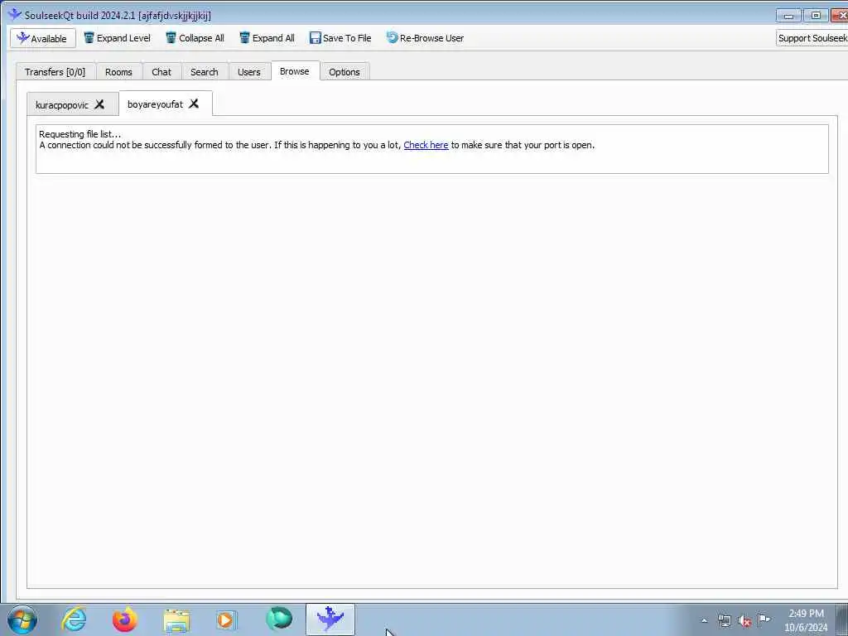
Task: Open the Options tab
Action: [344, 72]
